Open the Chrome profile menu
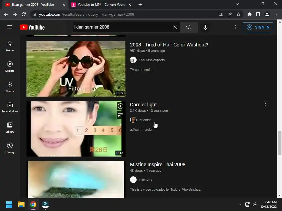Viewport: 282px width, 211px height. 267,14
